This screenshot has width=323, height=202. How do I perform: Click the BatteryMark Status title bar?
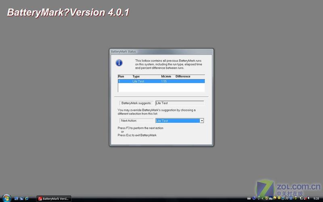161,52
